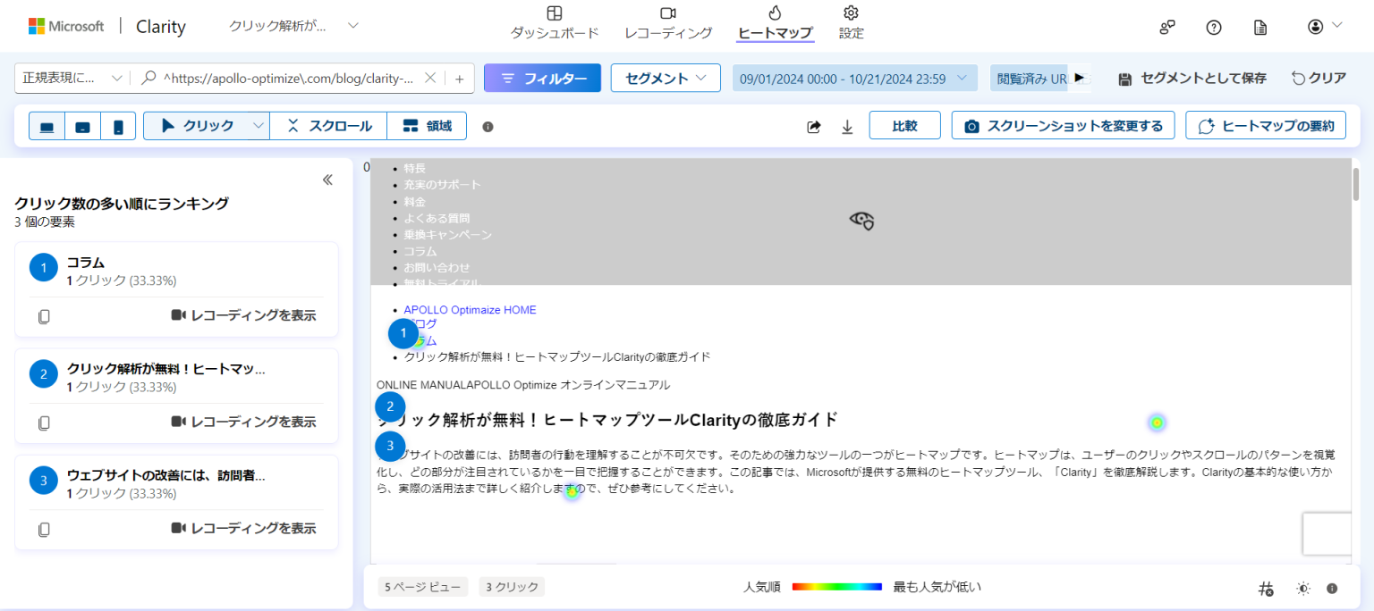Viewport: 1374px width, 611px height.
Task: Open the help question mark icon
Action: click(x=1213, y=26)
